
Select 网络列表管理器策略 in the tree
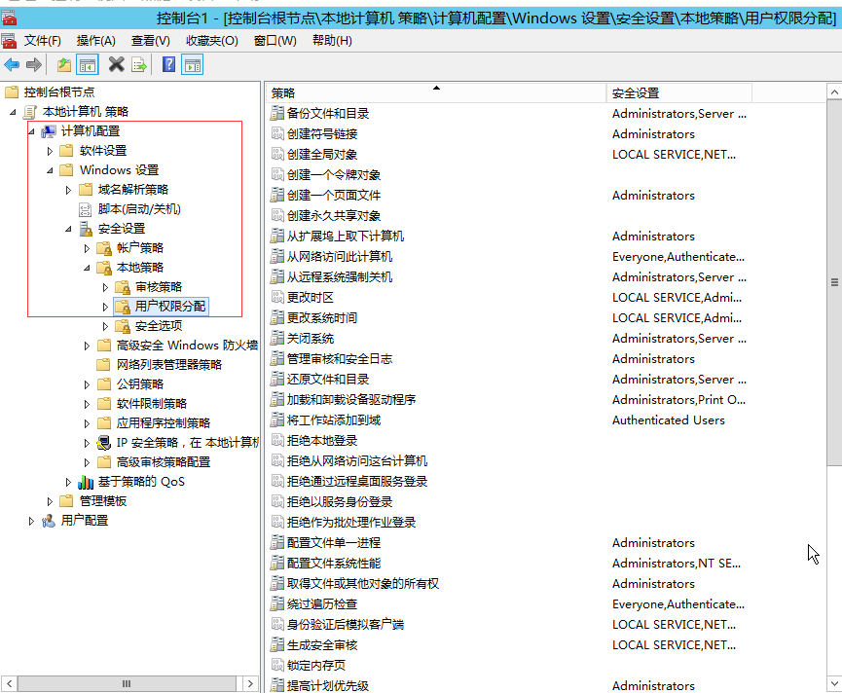coord(169,365)
